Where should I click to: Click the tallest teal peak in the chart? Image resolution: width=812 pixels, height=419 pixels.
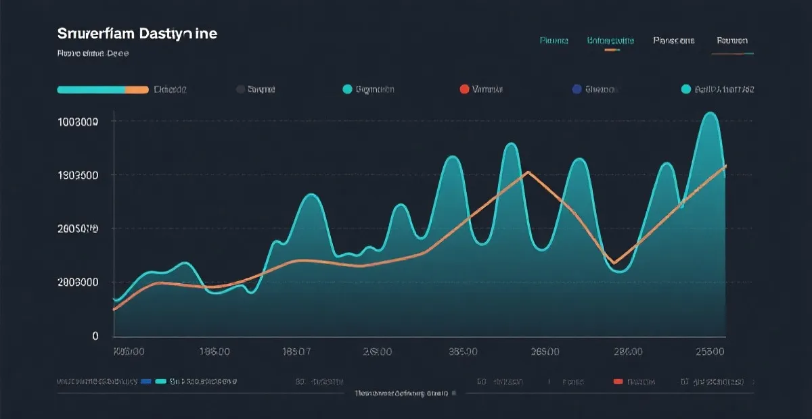(x=710, y=116)
